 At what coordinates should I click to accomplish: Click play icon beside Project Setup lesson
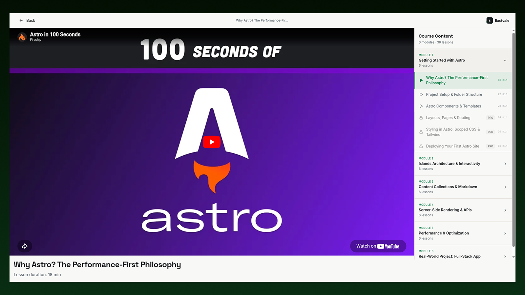[421, 94]
